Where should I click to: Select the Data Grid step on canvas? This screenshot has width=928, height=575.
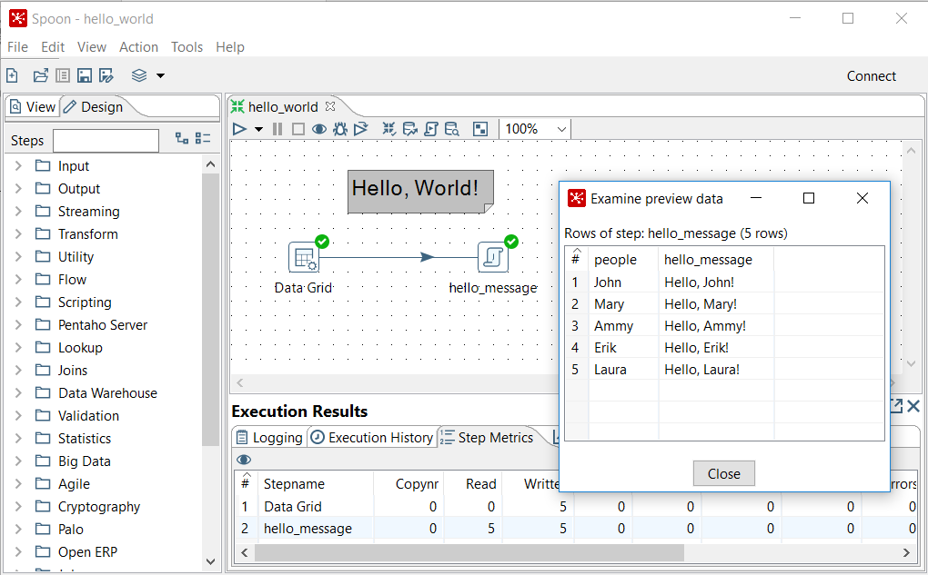tap(304, 258)
